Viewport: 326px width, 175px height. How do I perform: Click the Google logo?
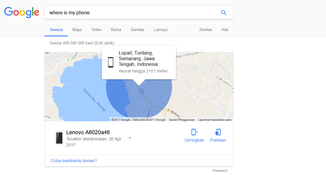tap(21, 12)
